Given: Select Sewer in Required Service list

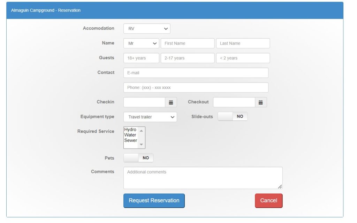Looking at the screenshot, I should pos(131,141).
